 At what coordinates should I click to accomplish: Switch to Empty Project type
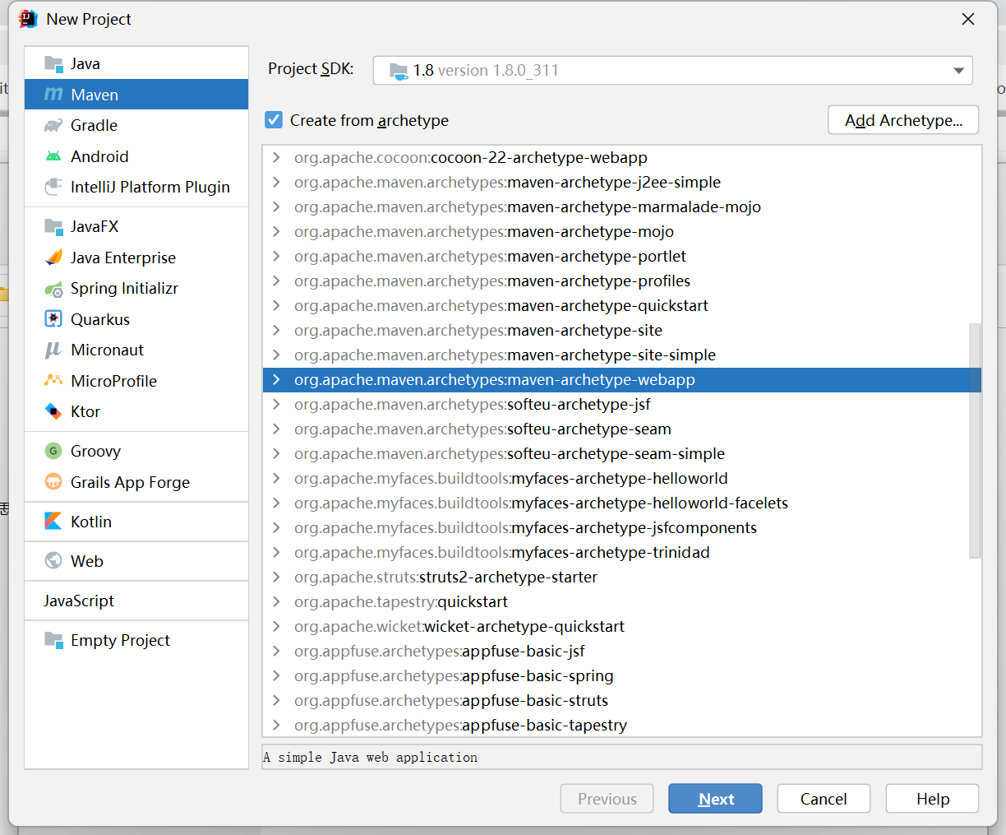[x=120, y=640]
